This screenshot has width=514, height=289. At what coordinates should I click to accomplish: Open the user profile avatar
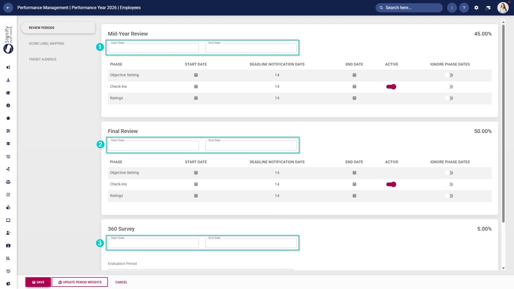[503, 8]
